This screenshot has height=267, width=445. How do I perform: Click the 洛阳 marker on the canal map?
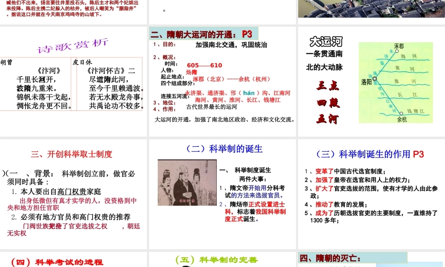coord(375,79)
